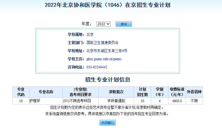This screenshot has height=132, width=222.
Task: Click the 外语语种 column header
Action: click(x=194, y=92)
